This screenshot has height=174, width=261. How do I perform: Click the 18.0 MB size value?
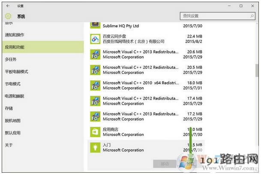point(195,83)
